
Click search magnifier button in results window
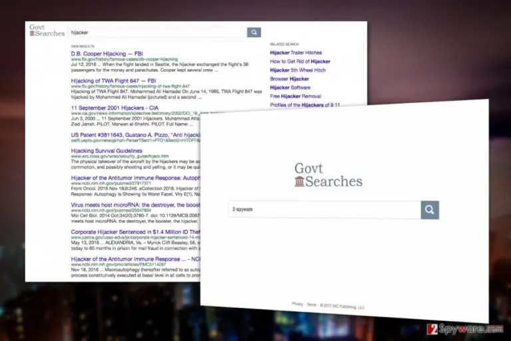pyautogui.click(x=254, y=33)
